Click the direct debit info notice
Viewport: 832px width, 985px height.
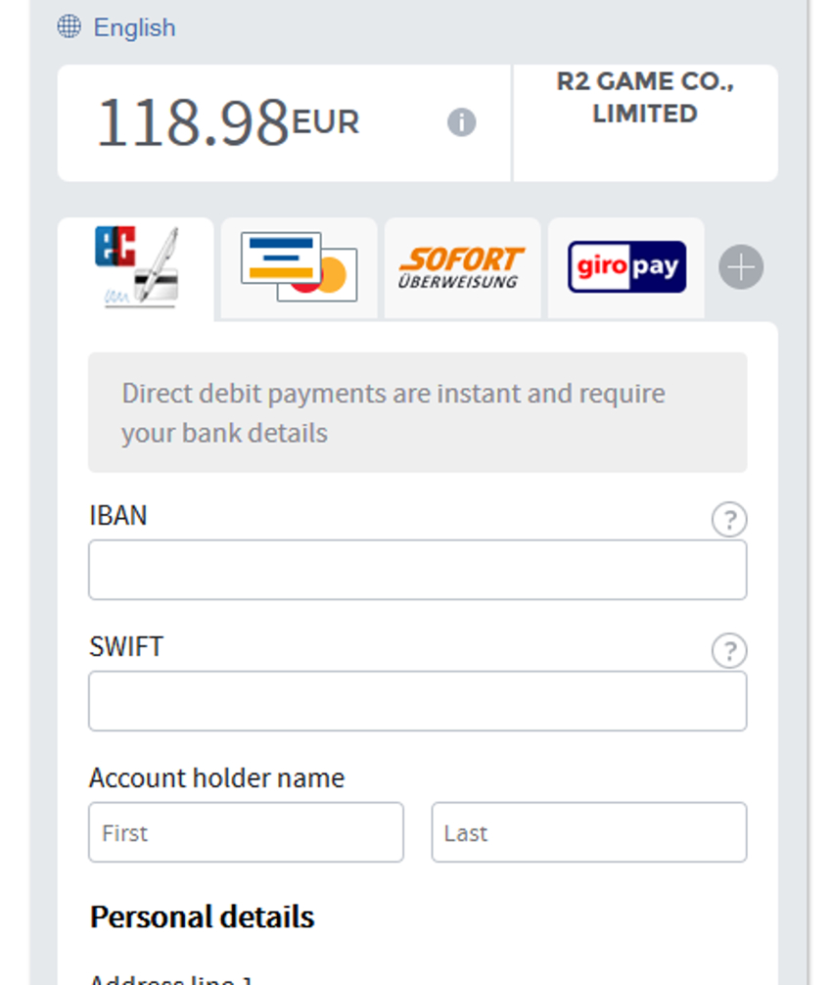(417, 413)
